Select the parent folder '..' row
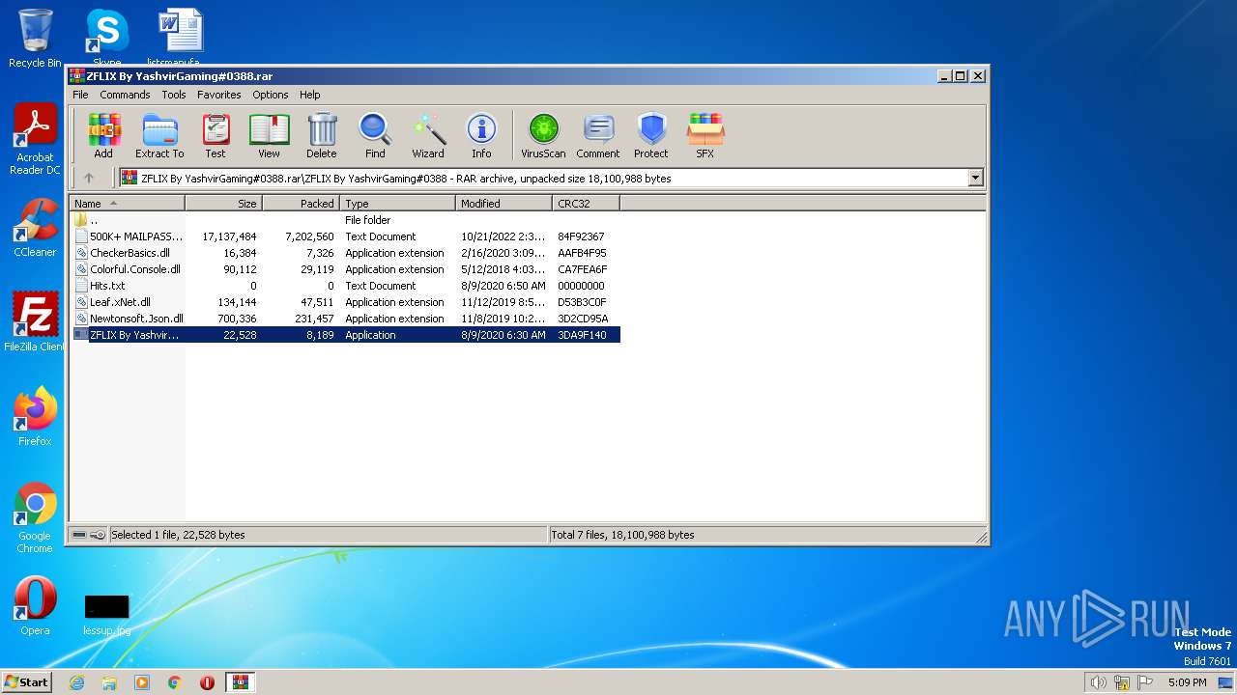Image resolution: width=1237 pixels, height=695 pixels. [x=345, y=220]
